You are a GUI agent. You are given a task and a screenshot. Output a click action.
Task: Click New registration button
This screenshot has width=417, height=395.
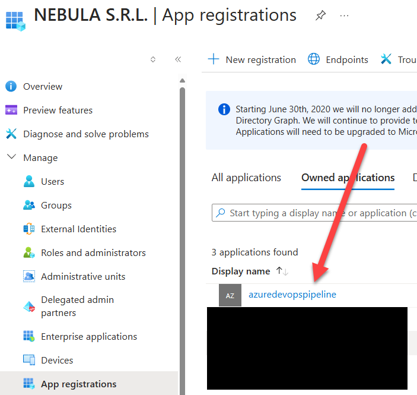[252, 59]
